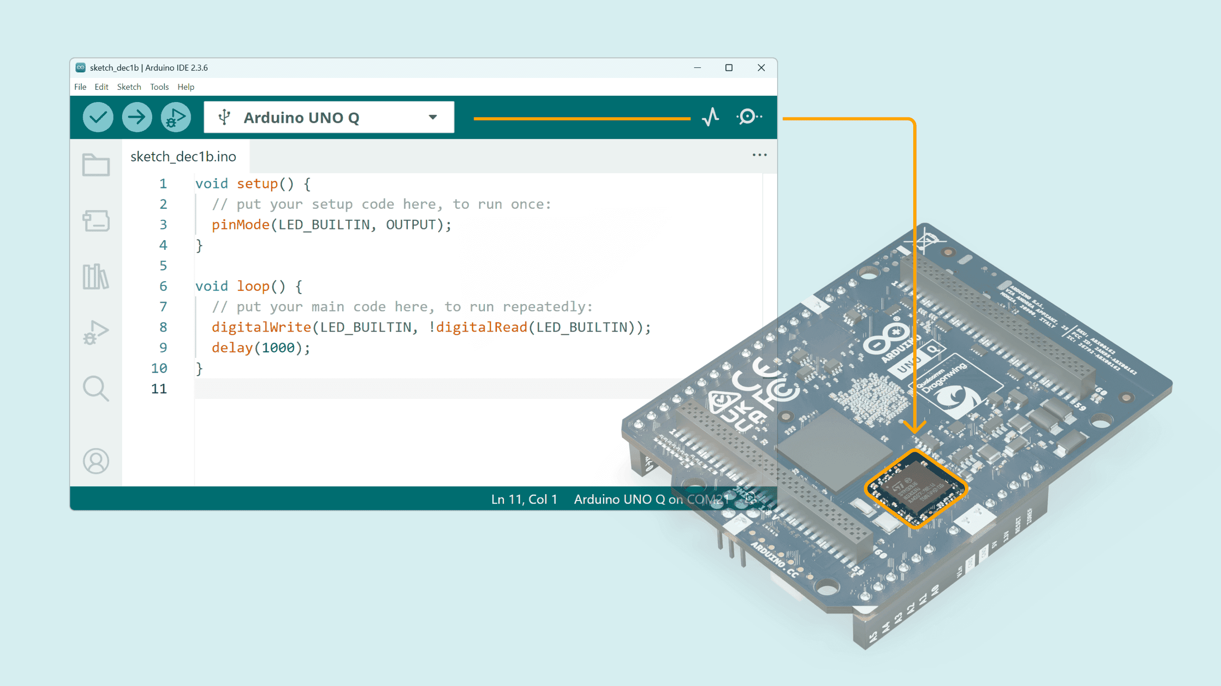
Task: Show the Debug panel in the sidebar
Action: [x=96, y=332]
